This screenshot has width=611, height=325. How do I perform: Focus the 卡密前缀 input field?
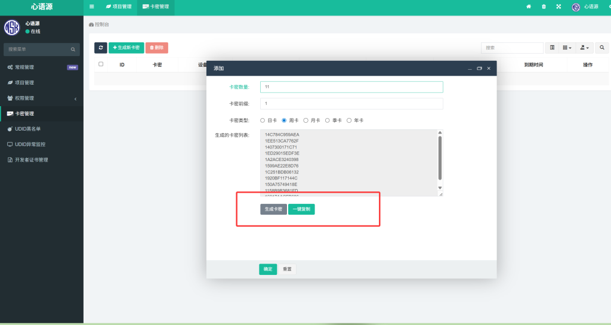click(351, 104)
